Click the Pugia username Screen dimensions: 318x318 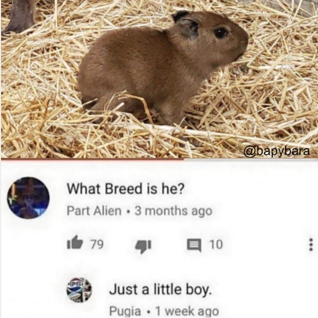pos(125,311)
